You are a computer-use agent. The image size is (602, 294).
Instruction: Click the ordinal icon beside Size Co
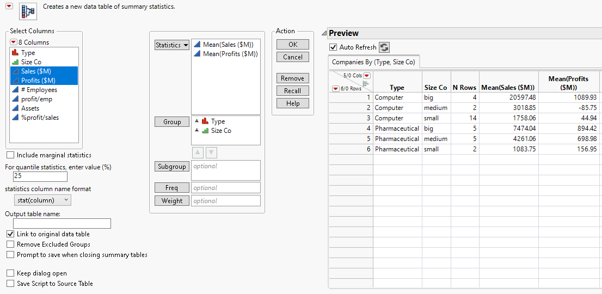coord(15,62)
